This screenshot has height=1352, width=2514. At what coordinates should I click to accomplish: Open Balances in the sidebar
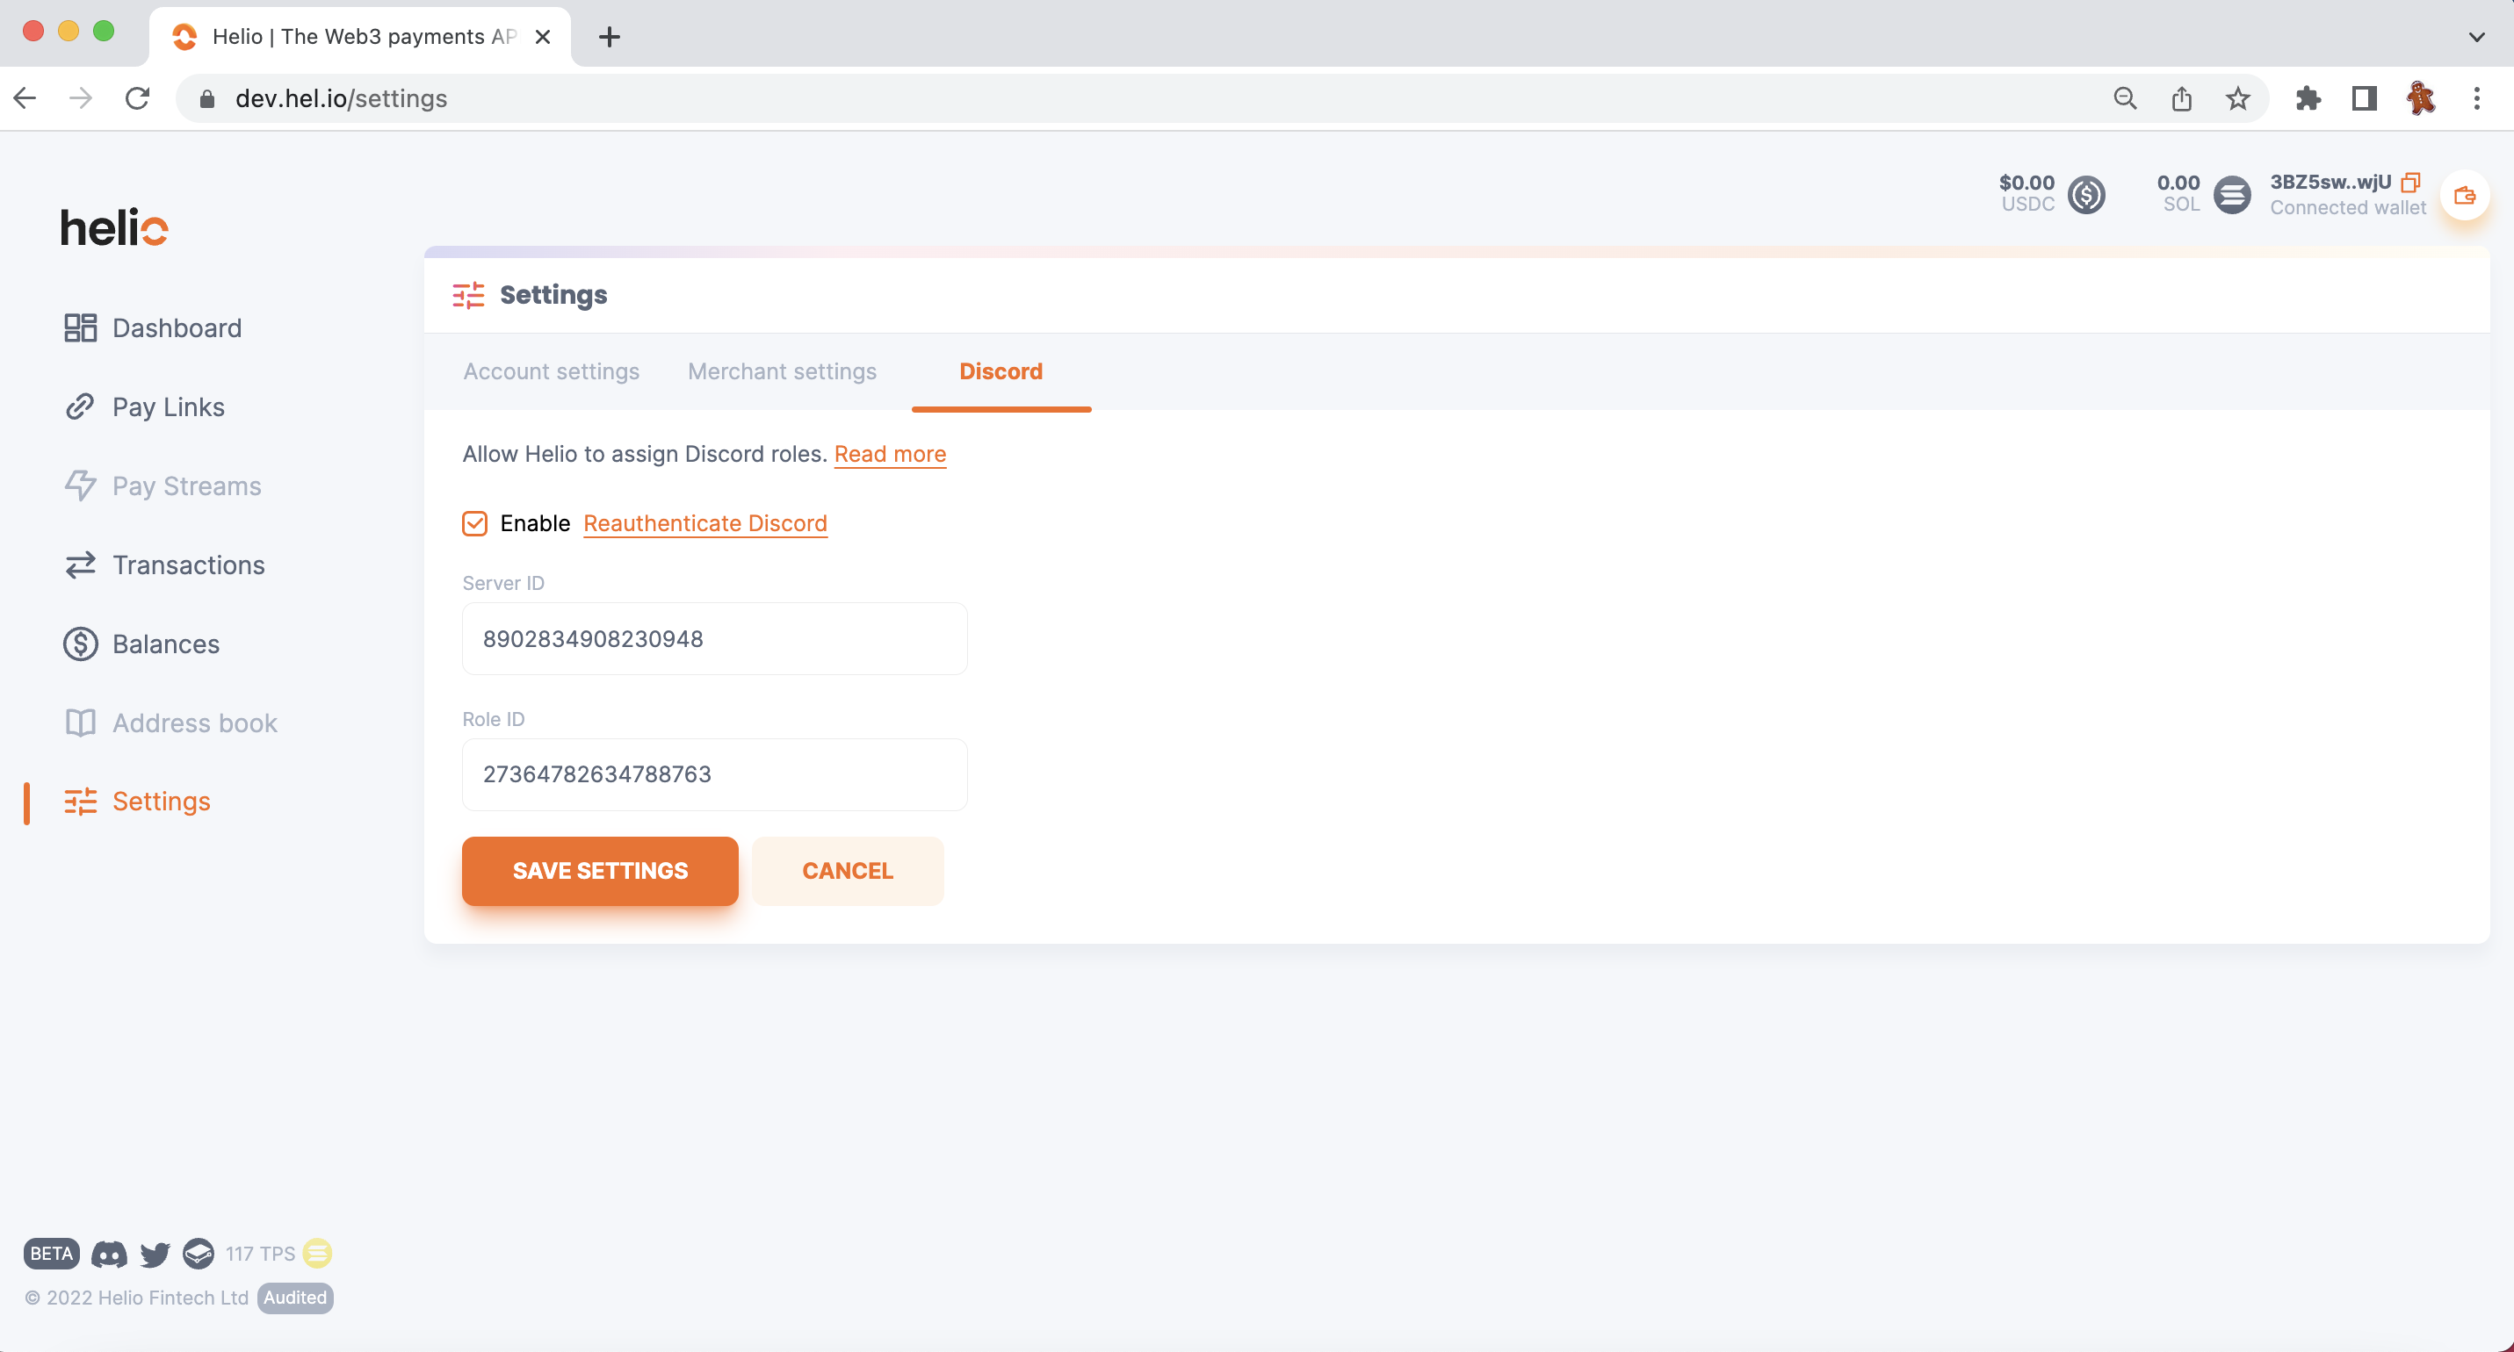pos(141,644)
